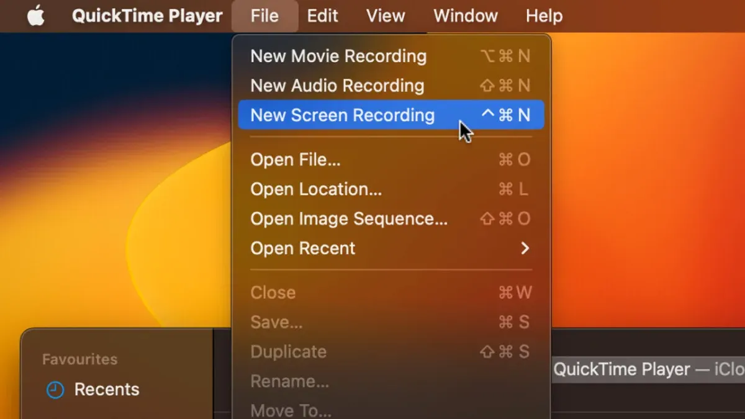Choose Open Image Sequence… entry
This screenshot has height=419, width=745.
pos(391,219)
